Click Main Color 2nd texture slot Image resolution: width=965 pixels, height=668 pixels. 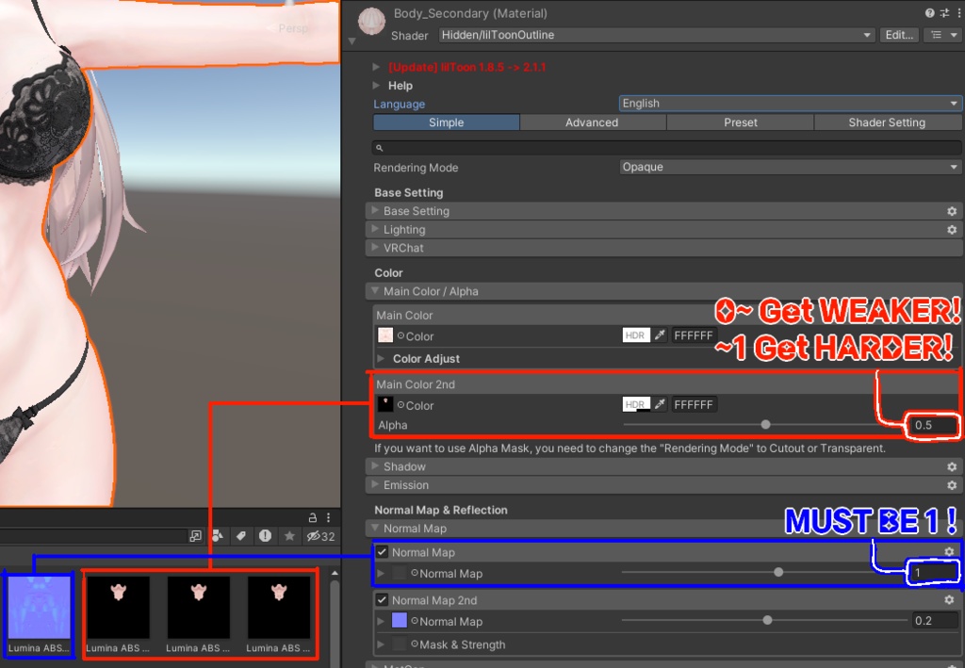pyautogui.click(x=385, y=404)
